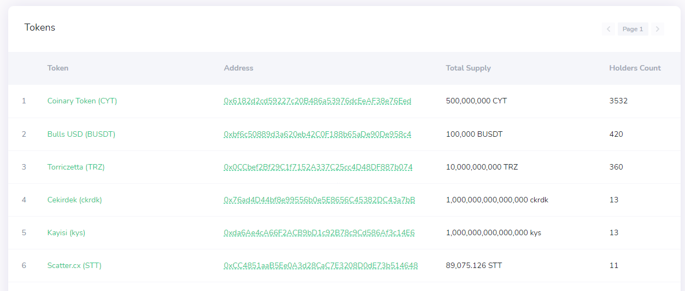Open address 0xda6Ae4cA66F2ACB9bD1c92B78c9Cd586Af3c14E6
Screen dimensions: 685x291
[x=319, y=232]
